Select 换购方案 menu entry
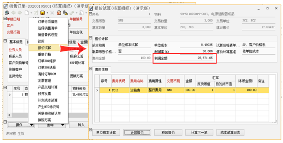The height and width of the screenshot is (143, 283). click(48, 120)
